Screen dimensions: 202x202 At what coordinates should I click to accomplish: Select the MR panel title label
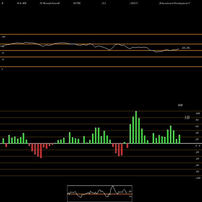pos(180,105)
